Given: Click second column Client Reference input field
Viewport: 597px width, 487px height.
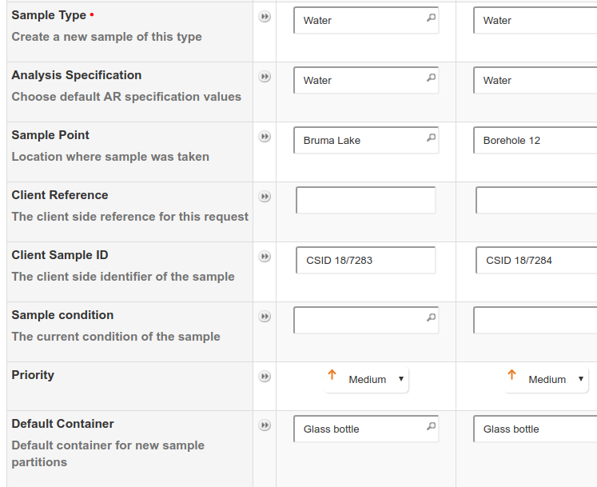Looking at the screenshot, I should (x=536, y=201).
